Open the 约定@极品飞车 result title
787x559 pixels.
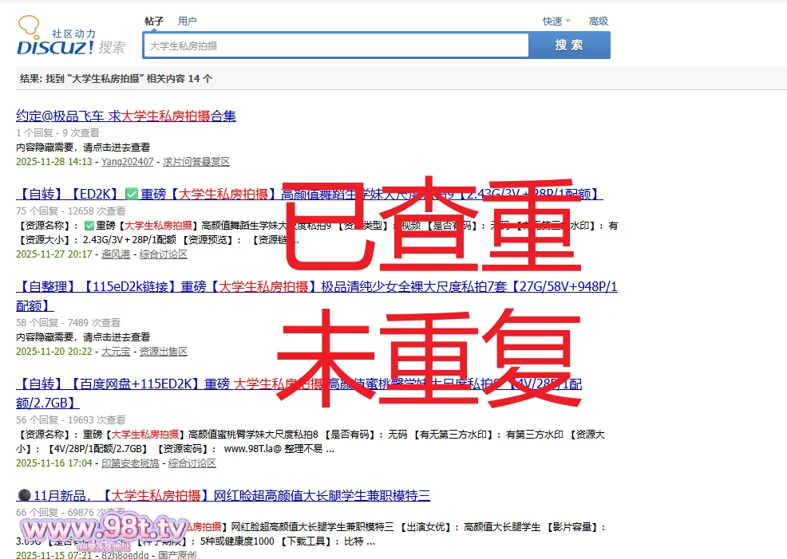coord(126,116)
